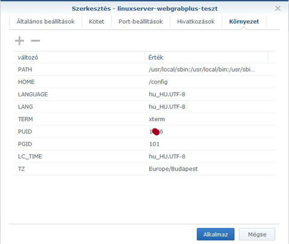Close the Szerkesztés dialog with X
Viewport: 289px width, 244px height.
(x=278, y=8)
